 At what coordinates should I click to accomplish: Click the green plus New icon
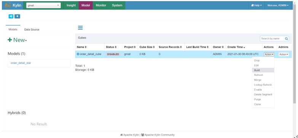pos(10,40)
